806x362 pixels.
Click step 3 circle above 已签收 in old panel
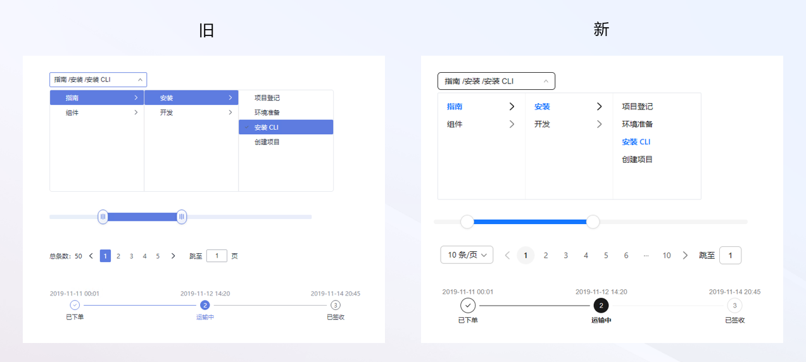336,305
